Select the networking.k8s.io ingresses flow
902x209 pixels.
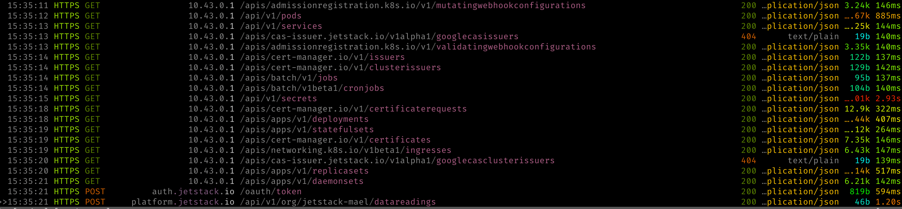[451, 150]
